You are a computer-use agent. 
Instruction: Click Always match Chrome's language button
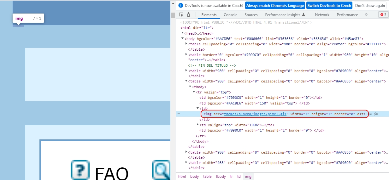click(274, 6)
